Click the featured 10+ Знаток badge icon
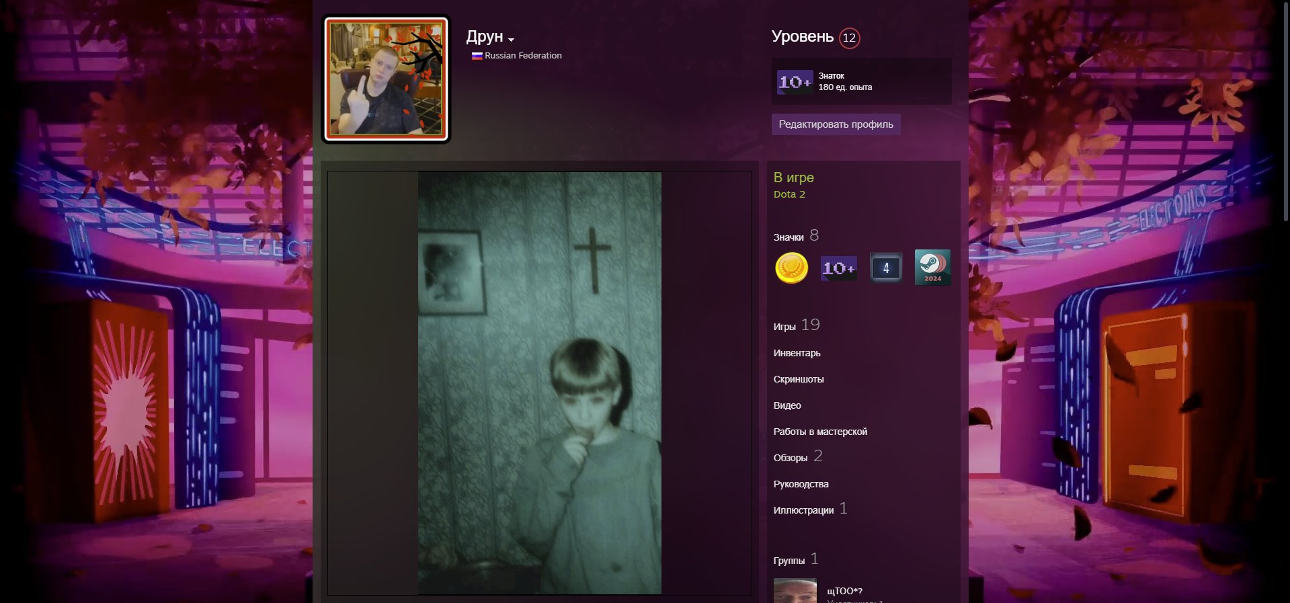Screen dimensions: 1290x603 pyautogui.click(x=795, y=82)
